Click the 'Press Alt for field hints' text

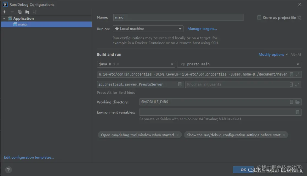[116, 93]
